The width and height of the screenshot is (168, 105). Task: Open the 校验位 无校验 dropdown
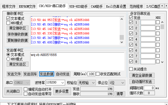point(87,83)
